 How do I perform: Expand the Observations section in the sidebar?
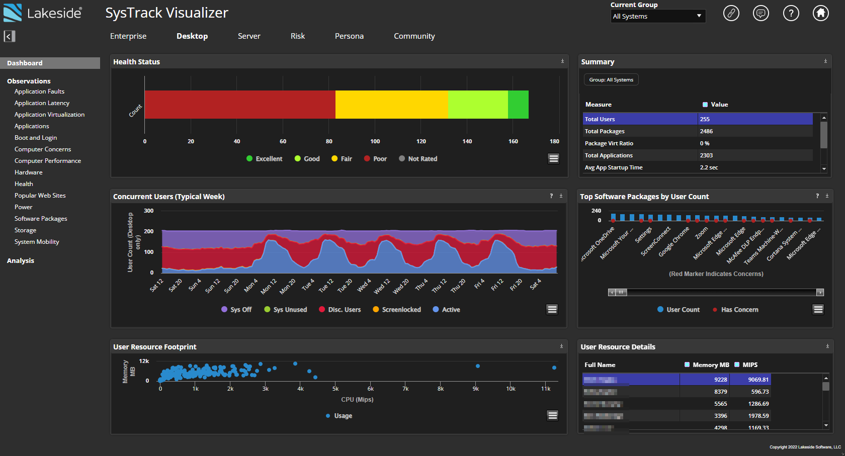(29, 80)
